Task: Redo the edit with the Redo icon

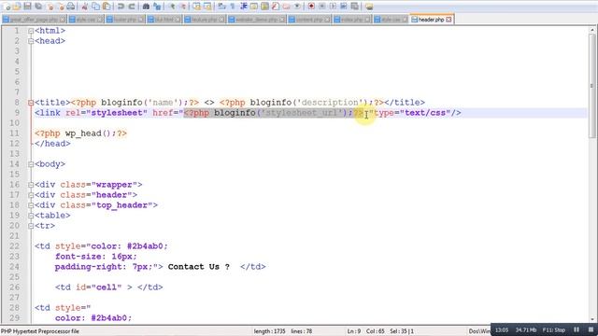Action: pyautogui.click(x=132, y=7)
